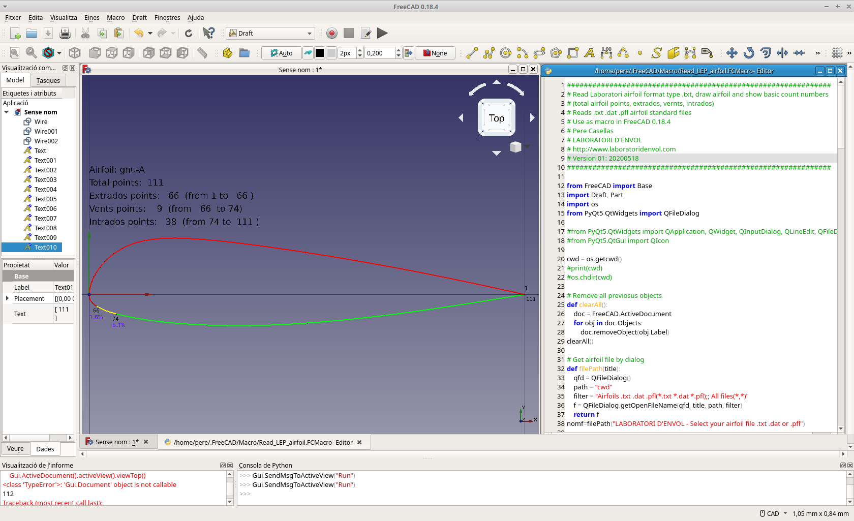Click the apply style to selection button
854x521 pixels.
coord(408,53)
